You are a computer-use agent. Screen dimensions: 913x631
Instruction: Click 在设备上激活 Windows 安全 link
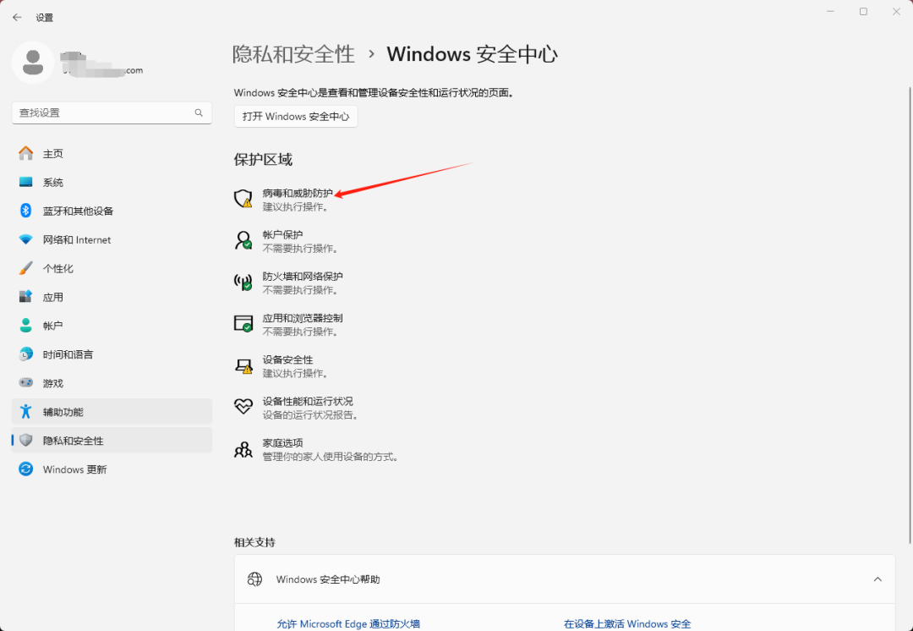coord(626,623)
